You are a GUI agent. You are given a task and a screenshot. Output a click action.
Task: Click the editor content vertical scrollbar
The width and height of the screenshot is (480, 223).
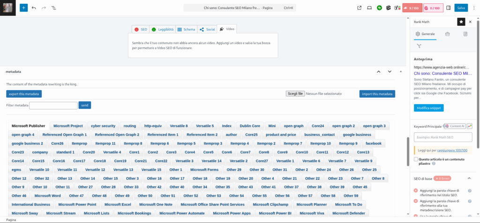point(408,152)
